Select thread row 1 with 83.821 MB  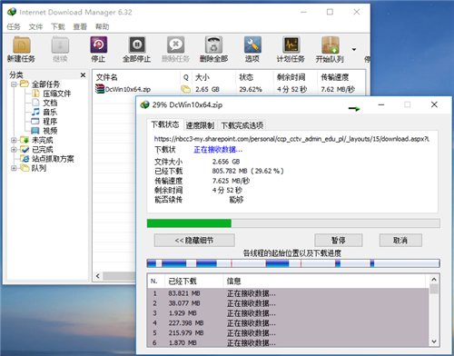point(288,293)
